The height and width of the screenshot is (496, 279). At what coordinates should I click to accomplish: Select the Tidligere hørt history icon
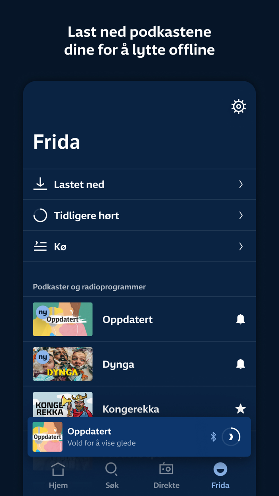coord(40,215)
